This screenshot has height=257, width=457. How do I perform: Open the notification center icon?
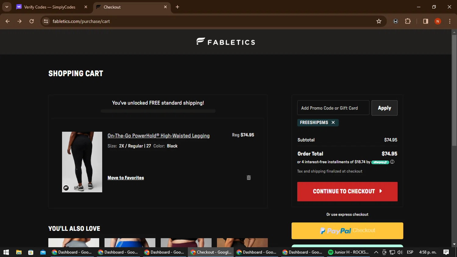[x=446, y=252]
